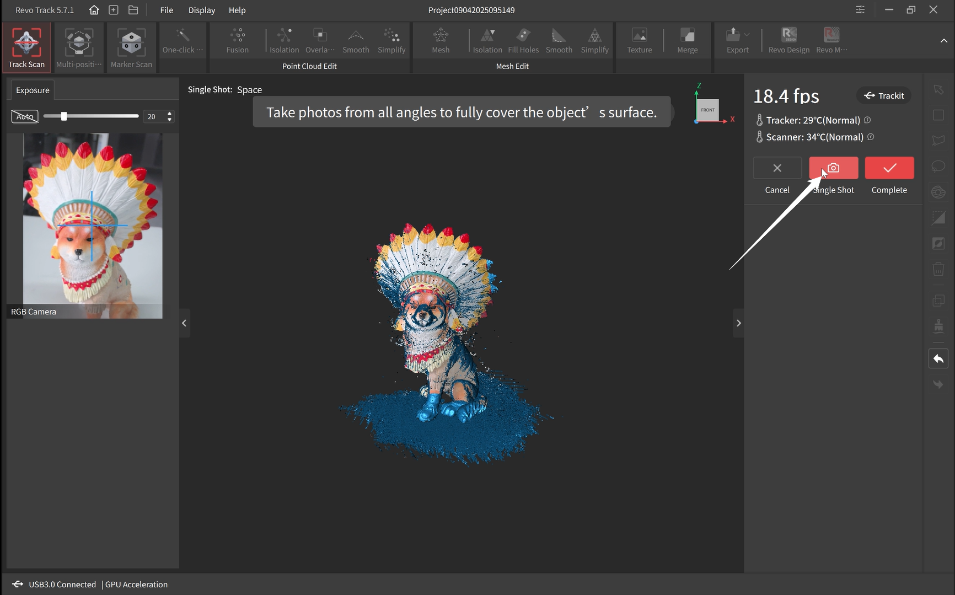Click the exposure value field showing 20
The image size is (955, 595).
pos(154,116)
